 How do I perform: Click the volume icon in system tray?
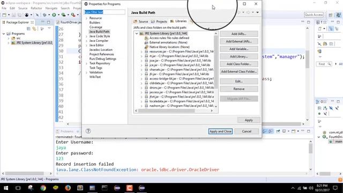(x=311, y=188)
